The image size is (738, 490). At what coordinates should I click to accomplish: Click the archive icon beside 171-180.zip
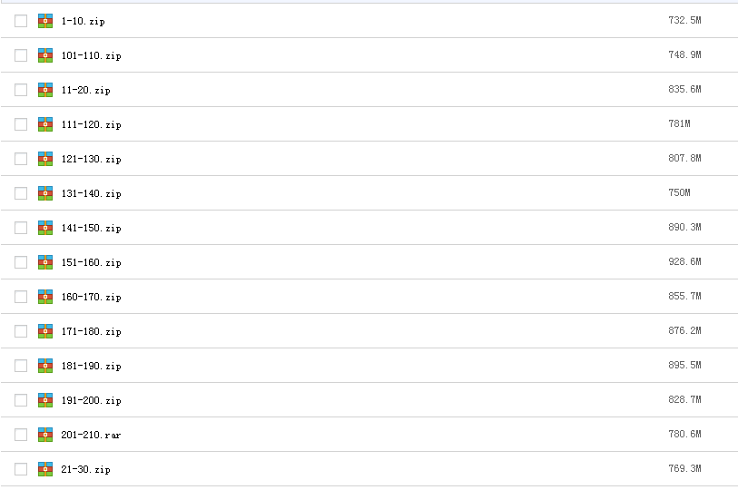point(45,331)
